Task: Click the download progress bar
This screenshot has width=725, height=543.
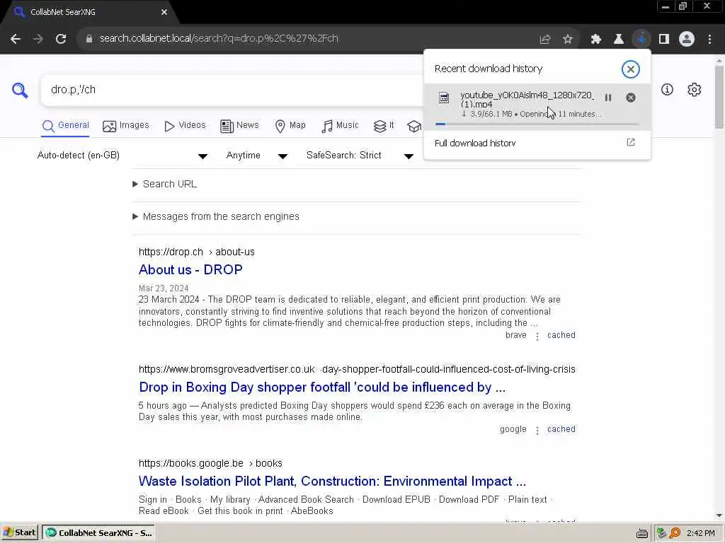Action: click(x=537, y=124)
